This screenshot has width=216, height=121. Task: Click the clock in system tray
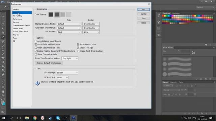click(202, 118)
